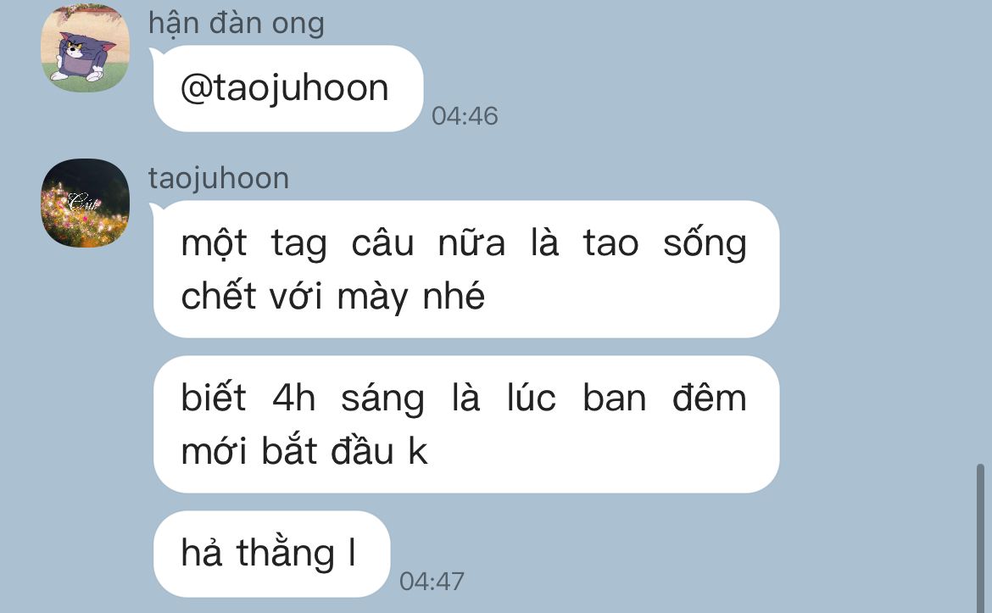Viewport: 992px width, 613px height.
Task: Select the @taojuhoon mention bubble
Action: point(288,88)
